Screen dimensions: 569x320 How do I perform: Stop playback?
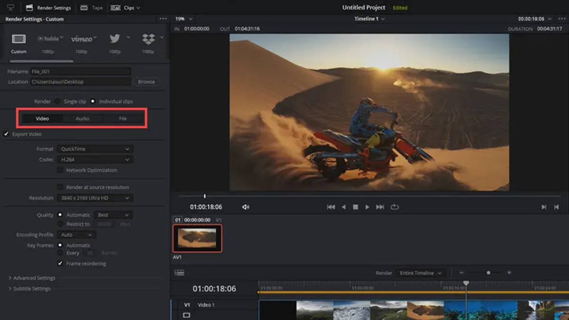pos(355,207)
